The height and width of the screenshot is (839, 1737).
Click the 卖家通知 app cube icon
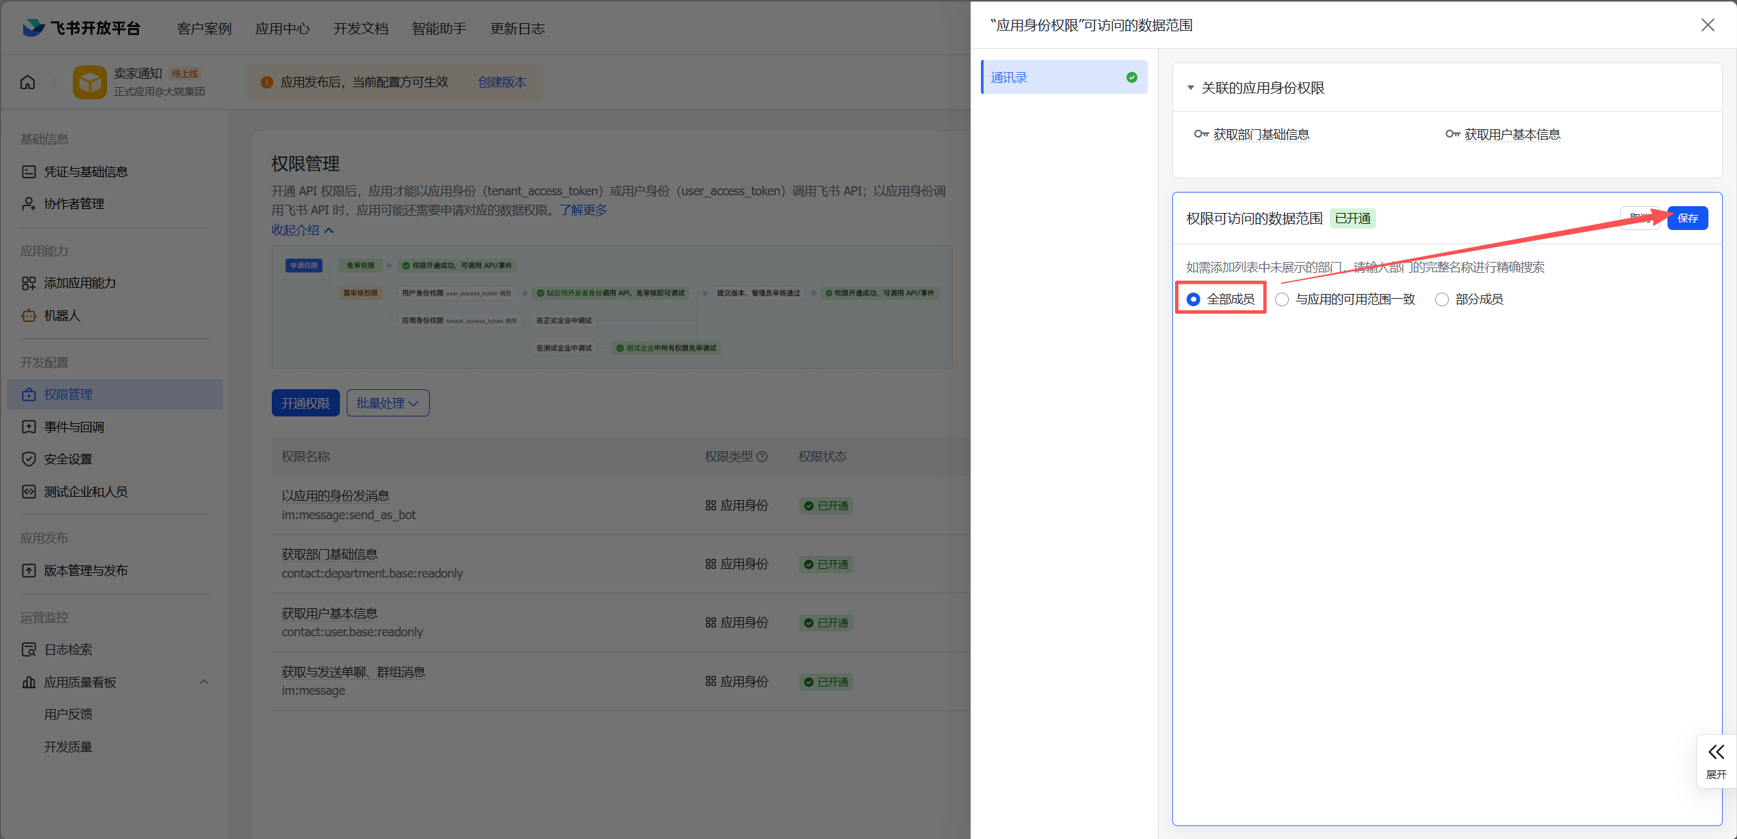(90, 82)
